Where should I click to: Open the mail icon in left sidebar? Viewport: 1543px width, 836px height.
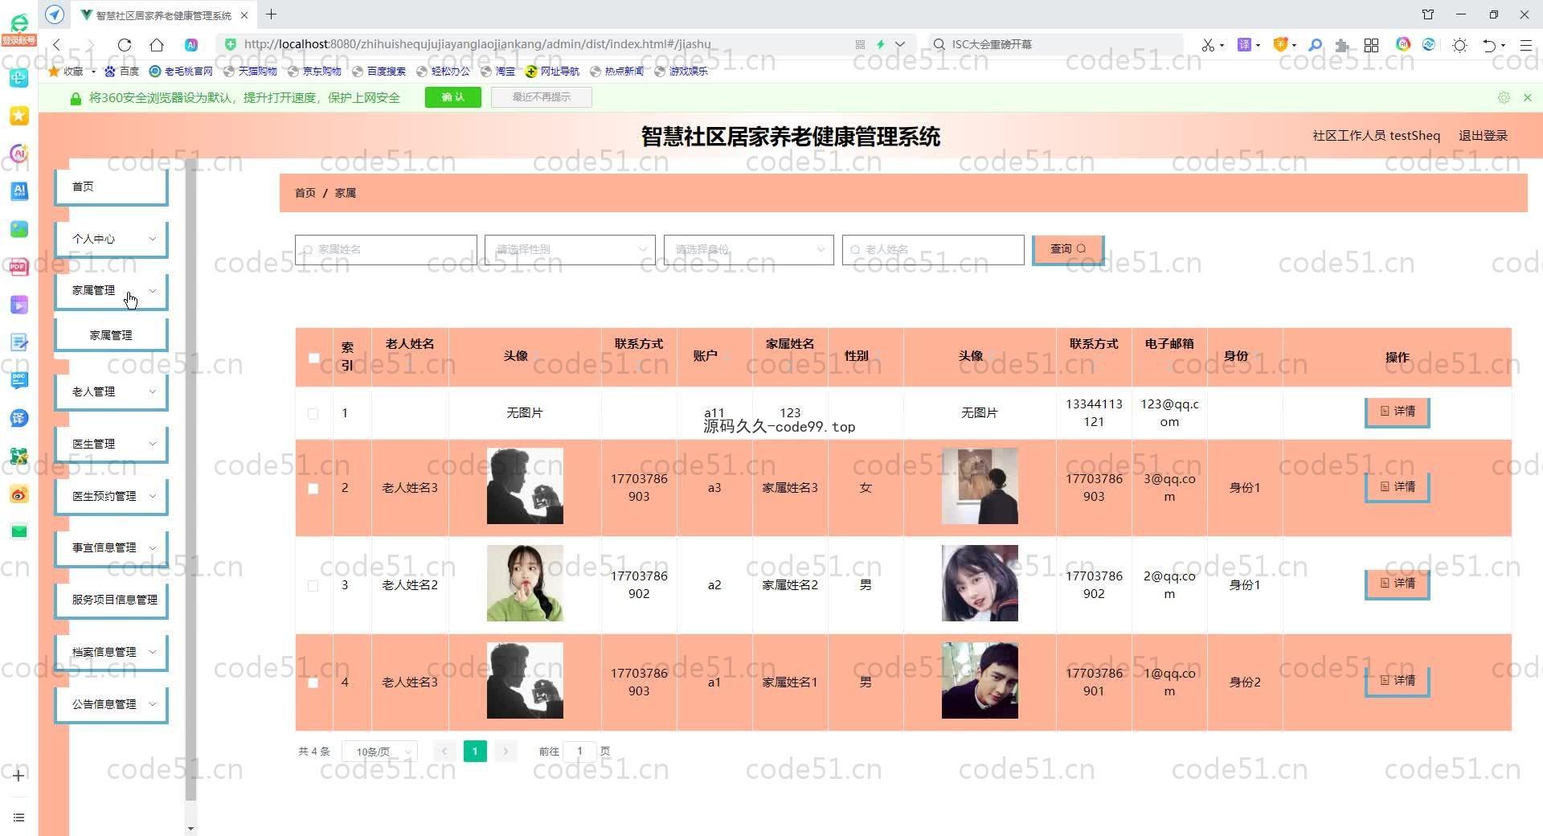pos(19,531)
